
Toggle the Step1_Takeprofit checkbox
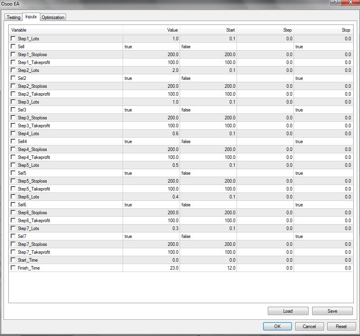click(13, 62)
